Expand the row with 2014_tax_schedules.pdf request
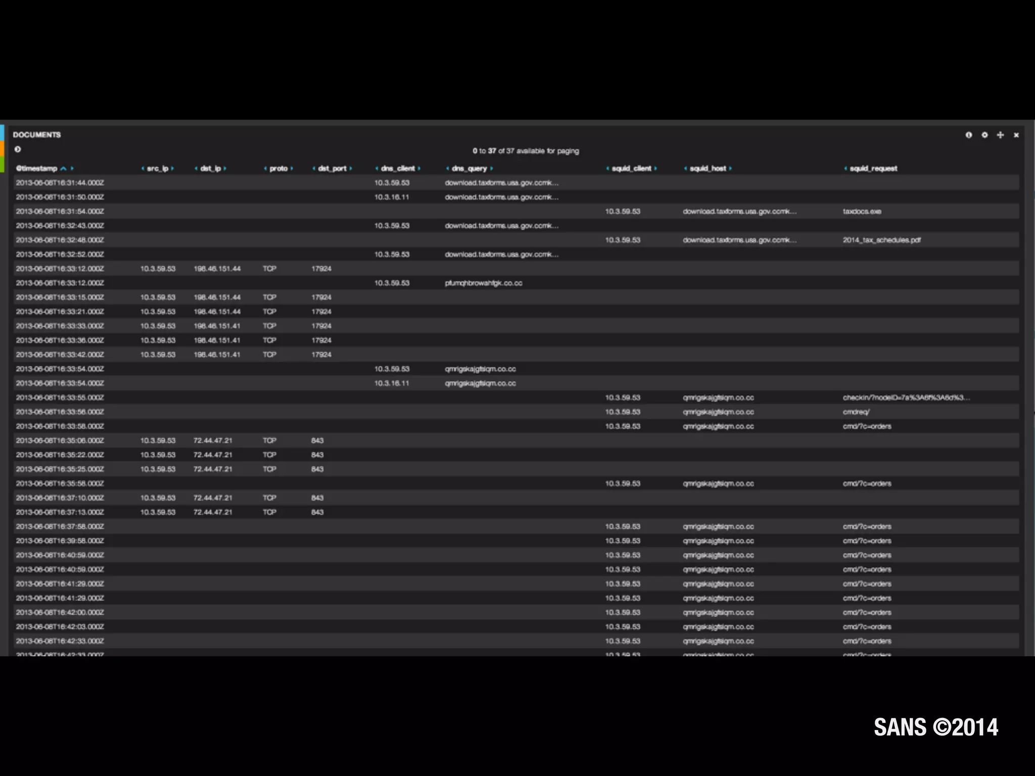 tap(881, 240)
